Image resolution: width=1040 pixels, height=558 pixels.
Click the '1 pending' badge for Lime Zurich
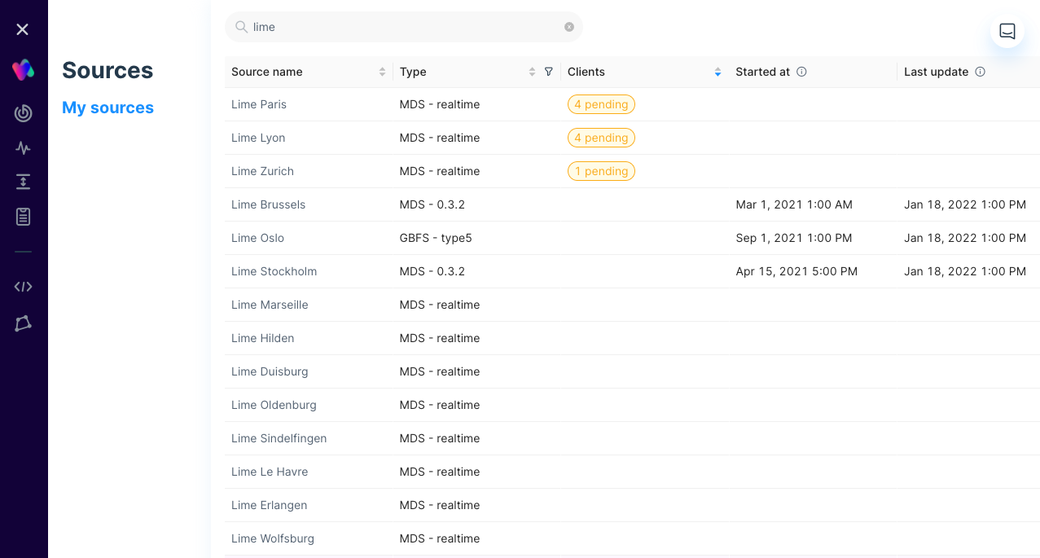pyautogui.click(x=601, y=171)
